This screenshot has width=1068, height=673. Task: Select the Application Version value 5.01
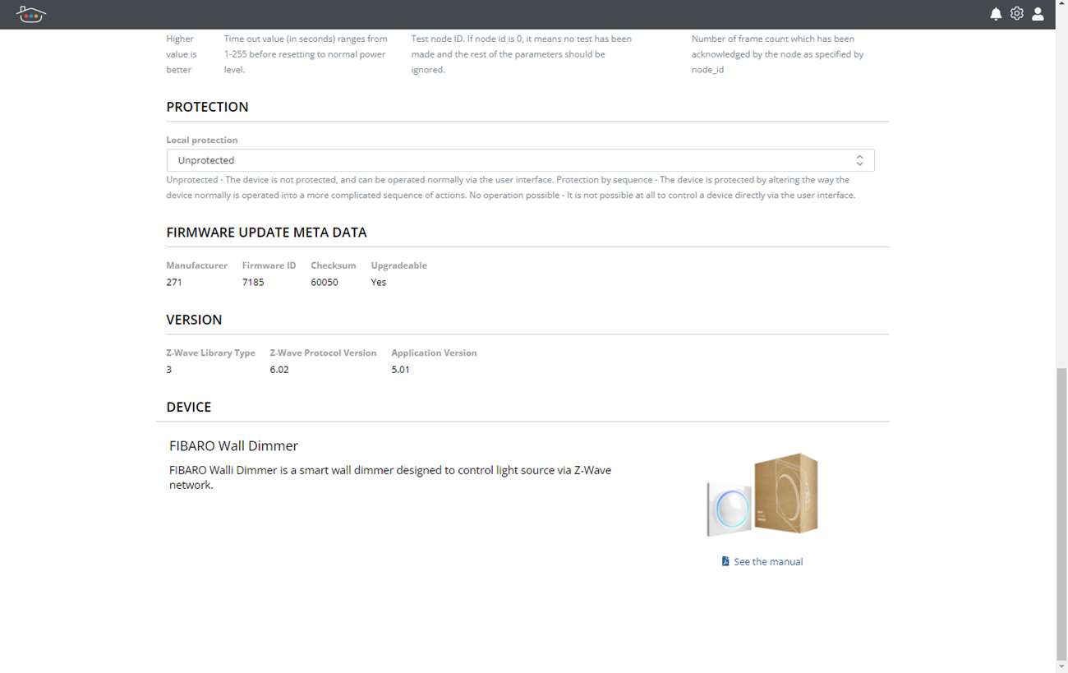(401, 370)
